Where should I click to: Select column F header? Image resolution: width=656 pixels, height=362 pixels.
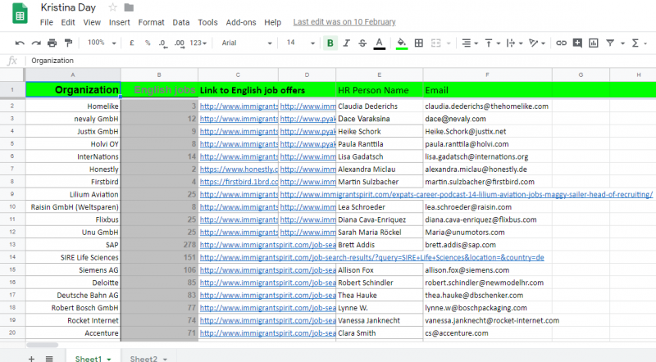click(487, 75)
